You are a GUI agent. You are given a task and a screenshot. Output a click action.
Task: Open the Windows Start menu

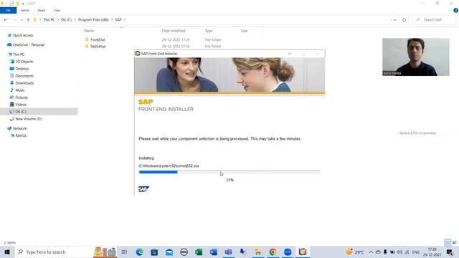[7, 252]
